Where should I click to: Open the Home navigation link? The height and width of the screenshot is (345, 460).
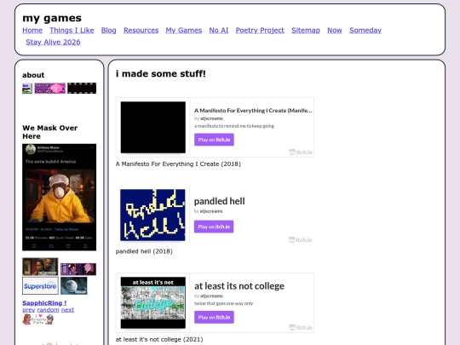click(32, 30)
